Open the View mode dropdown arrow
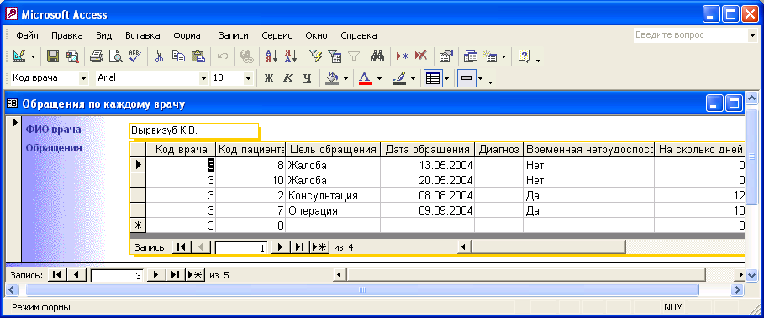This screenshot has height=318, width=764. pyautogui.click(x=33, y=56)
